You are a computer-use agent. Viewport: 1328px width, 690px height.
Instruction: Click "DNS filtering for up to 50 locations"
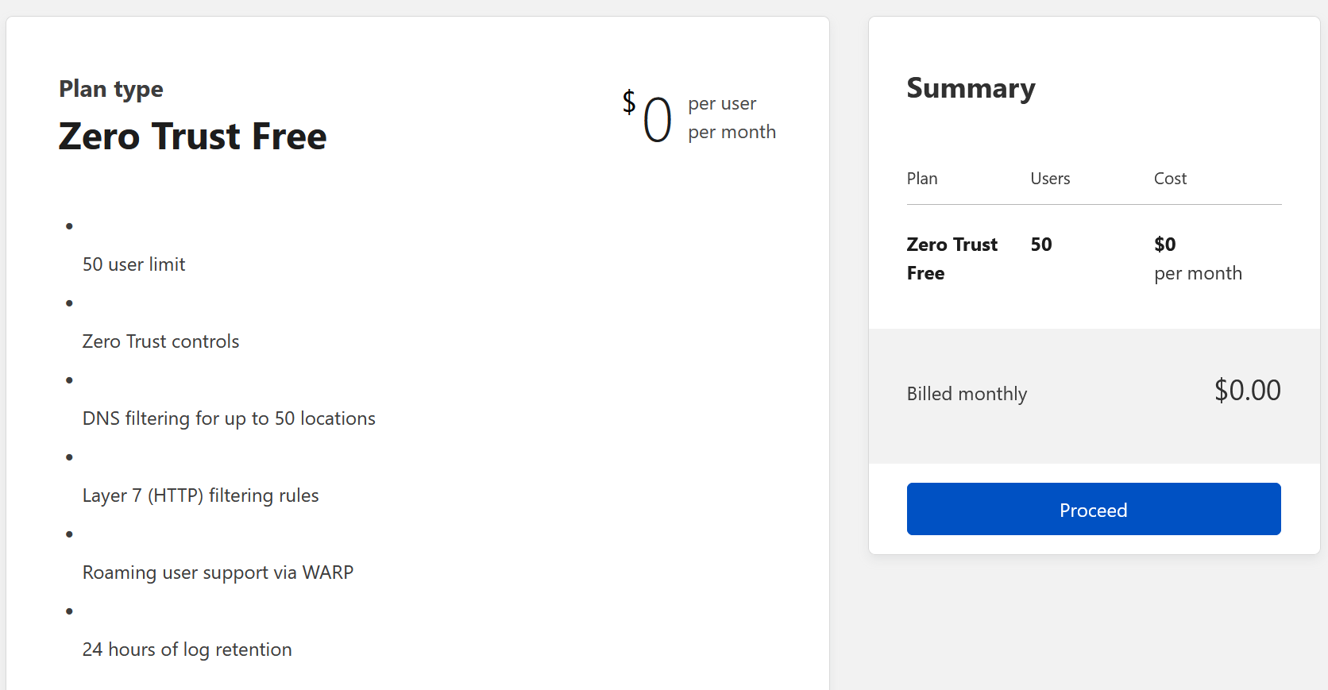(x=229, y=418)
